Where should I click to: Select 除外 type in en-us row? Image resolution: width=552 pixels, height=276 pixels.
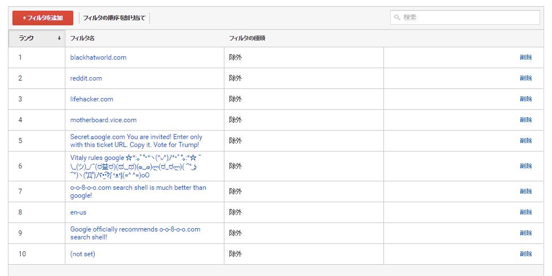235,212
